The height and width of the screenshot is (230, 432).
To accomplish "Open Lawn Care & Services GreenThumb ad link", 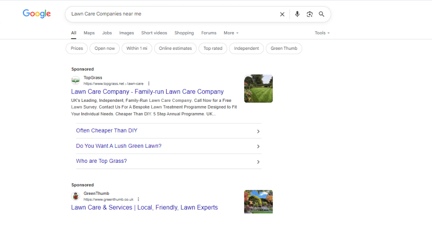I will coord(144,207).
